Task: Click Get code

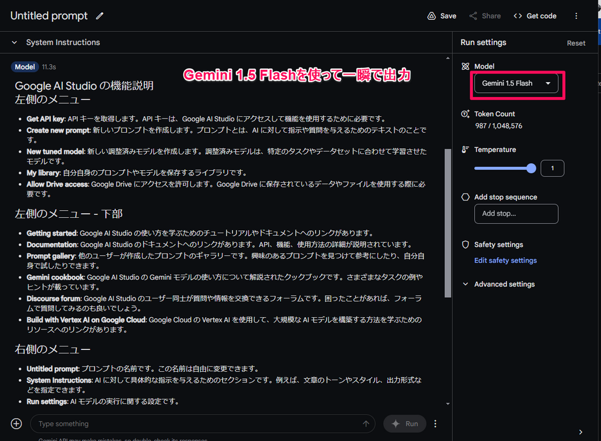Action: (535, 16)
